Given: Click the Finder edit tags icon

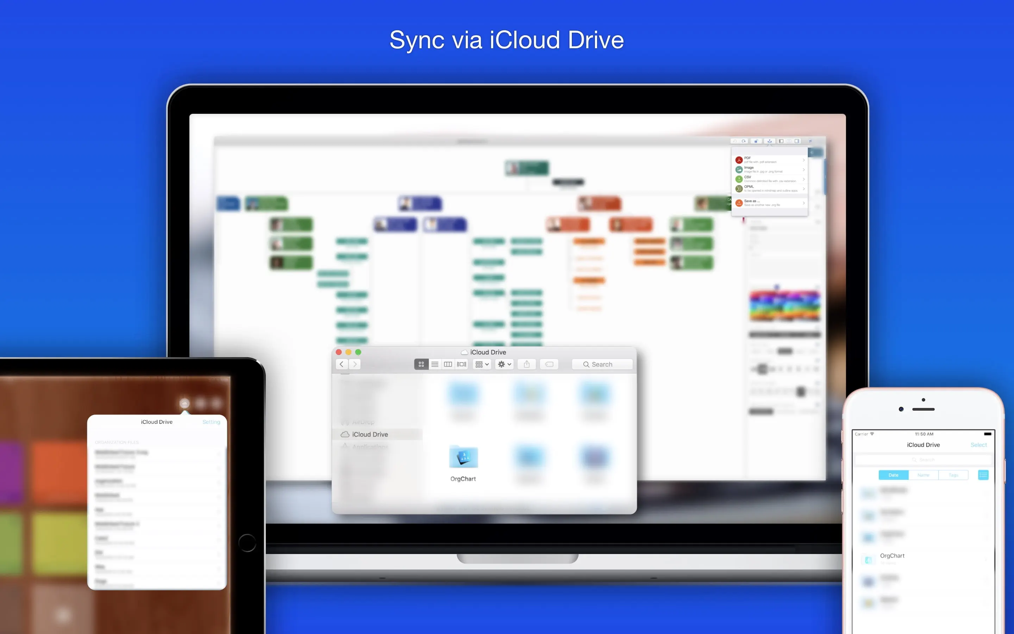Looking at the screenshot, I should click(549, 365).
